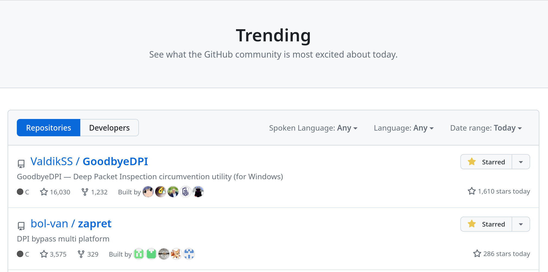Select the Repositories tab
This screenshot has height=272, width=548.
pyautogui.click(x=49, y=128)
